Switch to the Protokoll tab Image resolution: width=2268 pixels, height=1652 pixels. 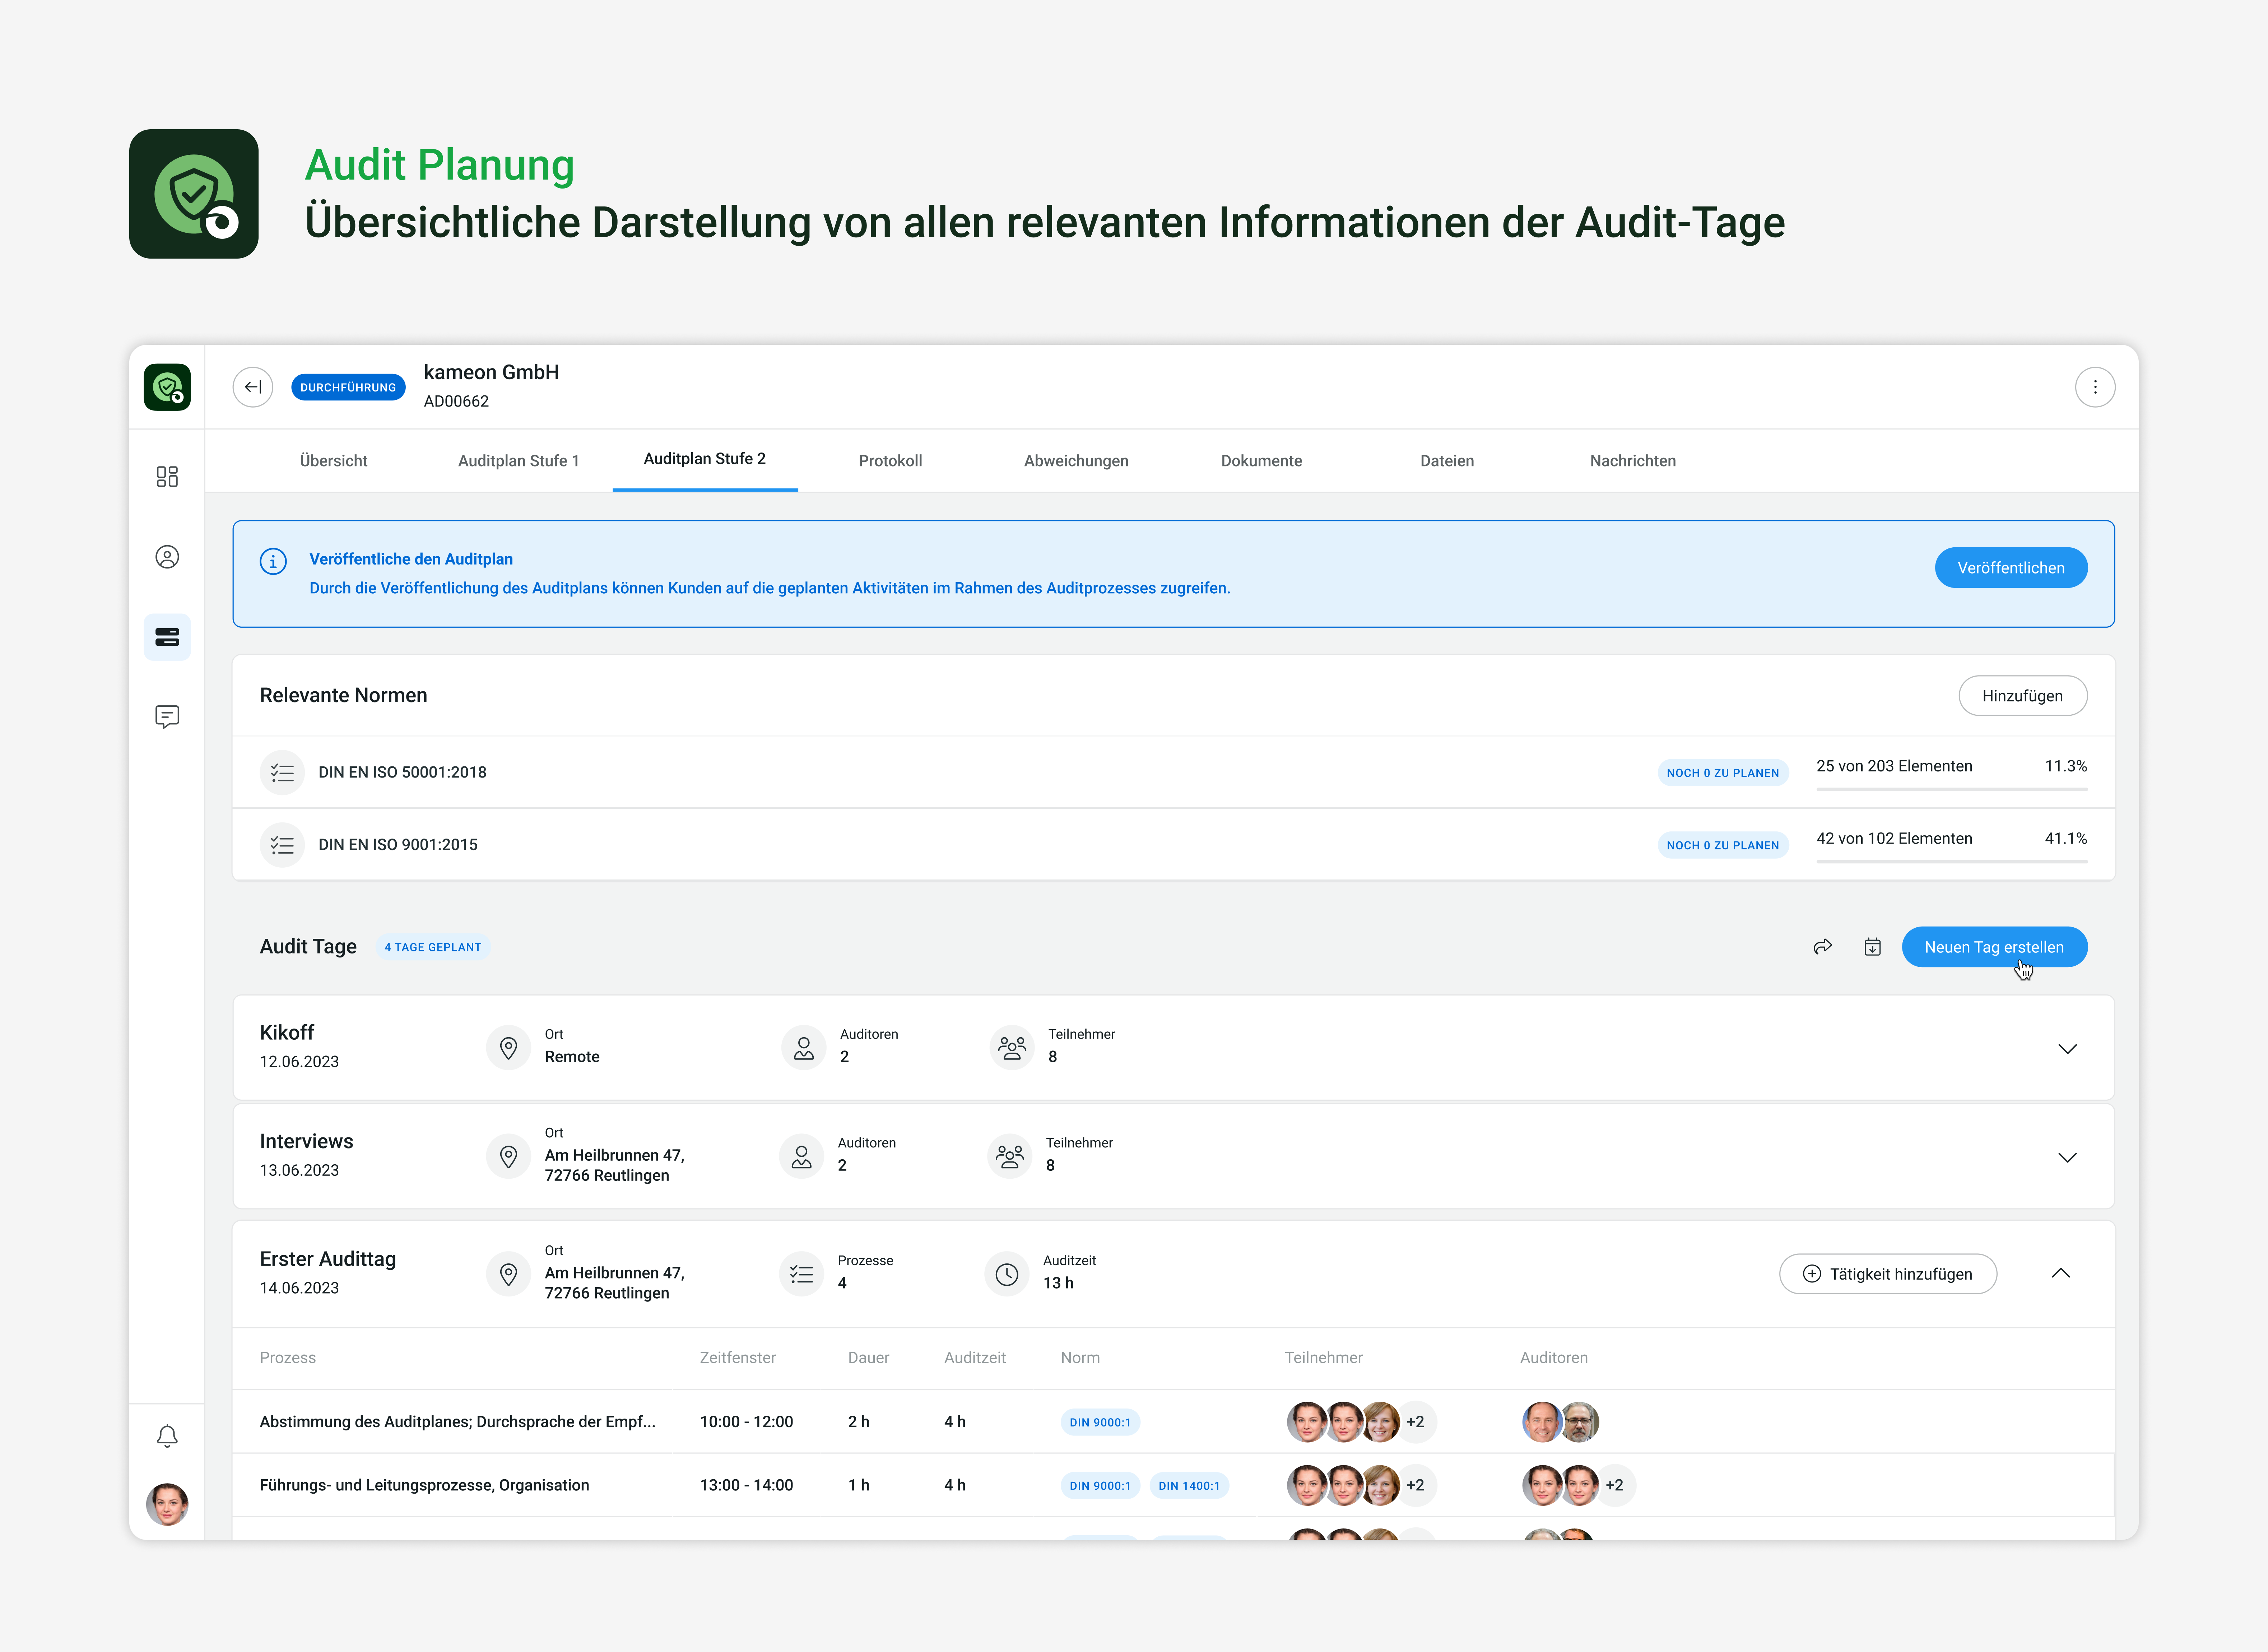(890, 461)
